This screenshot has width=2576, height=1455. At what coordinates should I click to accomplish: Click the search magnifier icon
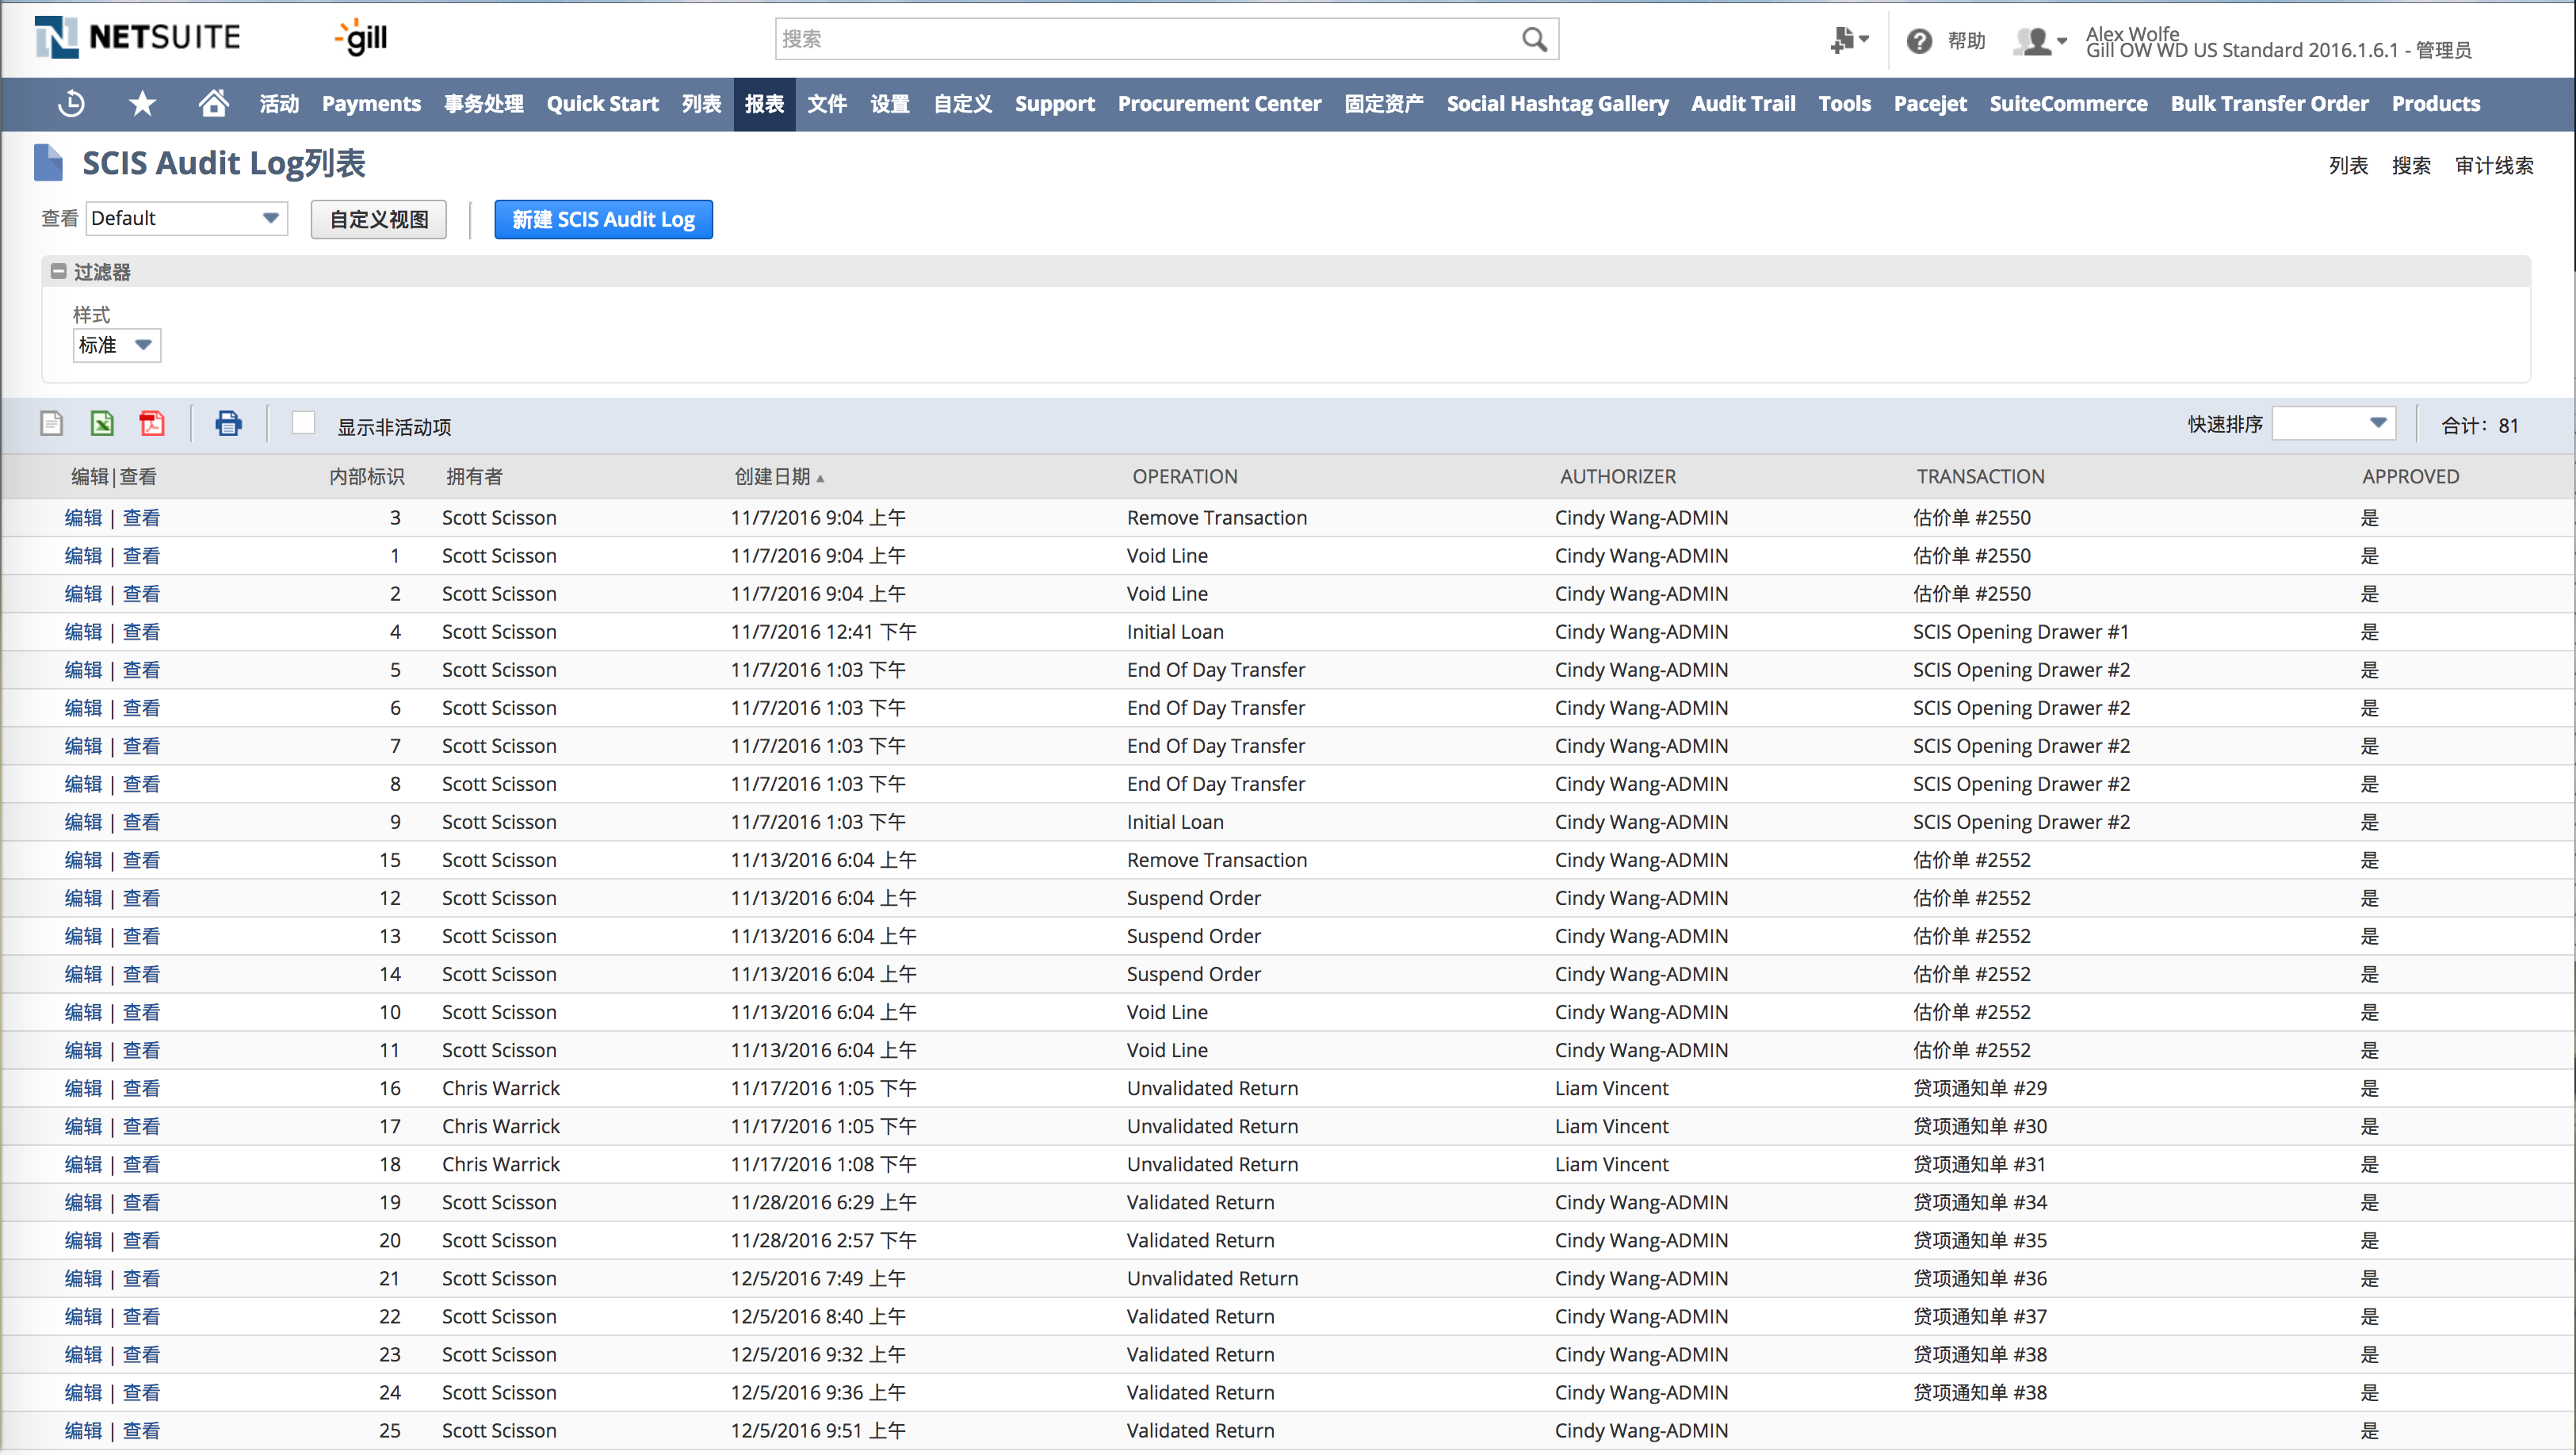tap(1534, 40)
